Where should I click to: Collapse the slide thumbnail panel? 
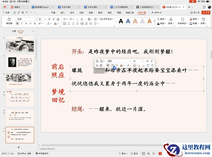pos(33,31)
